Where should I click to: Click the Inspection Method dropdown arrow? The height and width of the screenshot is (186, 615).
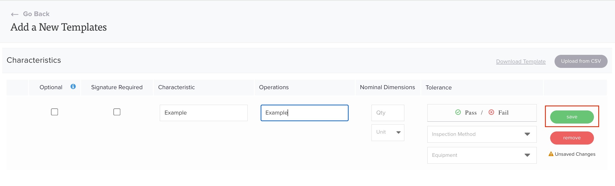527,134
